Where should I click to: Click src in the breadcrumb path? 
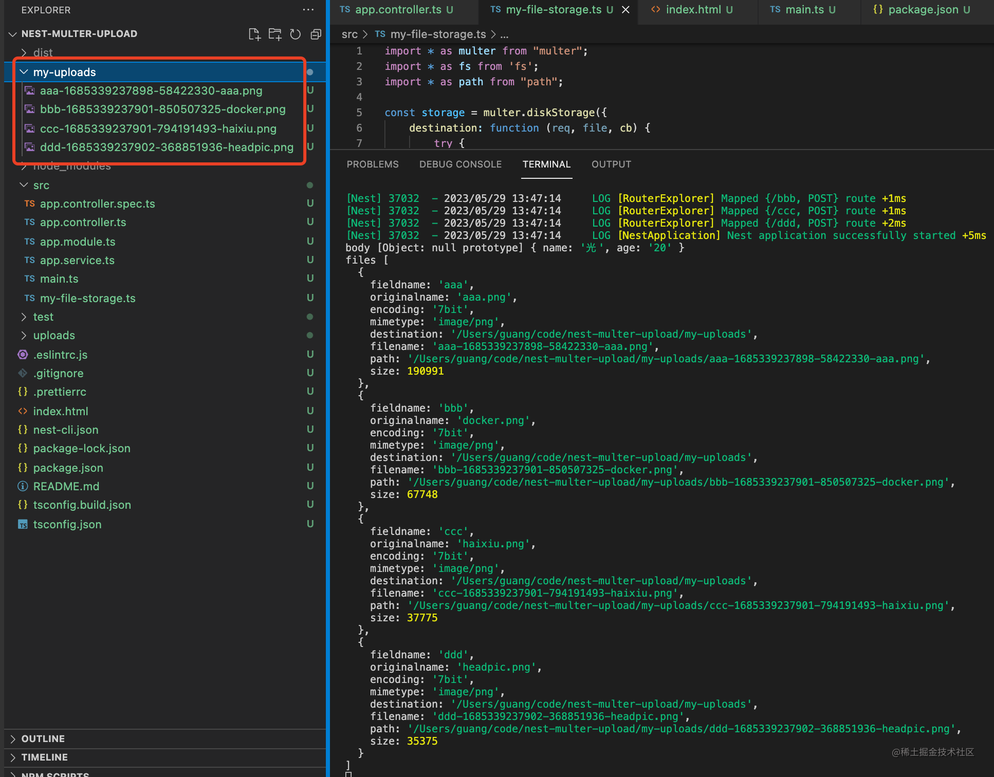[x=349, y=34]
